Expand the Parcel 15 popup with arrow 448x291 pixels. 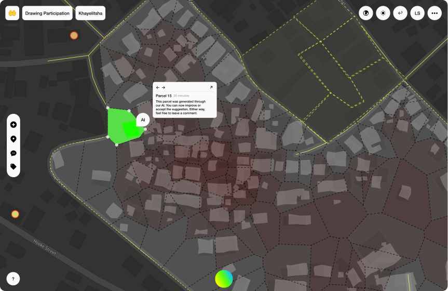click(211, 88)
